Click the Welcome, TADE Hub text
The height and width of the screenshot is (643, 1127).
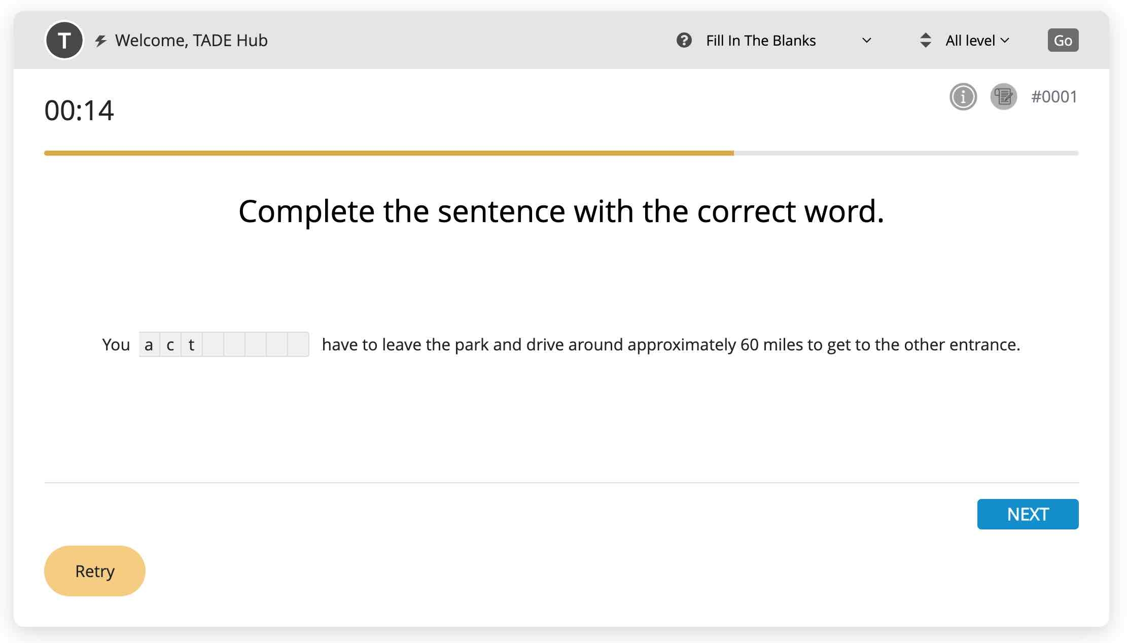point(191,41)
